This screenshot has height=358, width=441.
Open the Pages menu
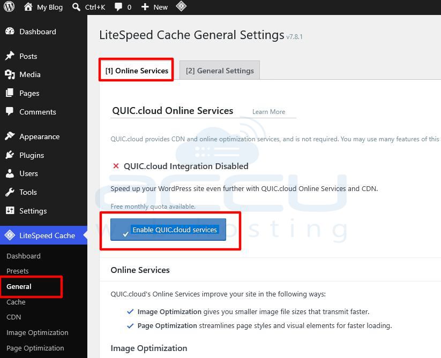tap(43, 93)
